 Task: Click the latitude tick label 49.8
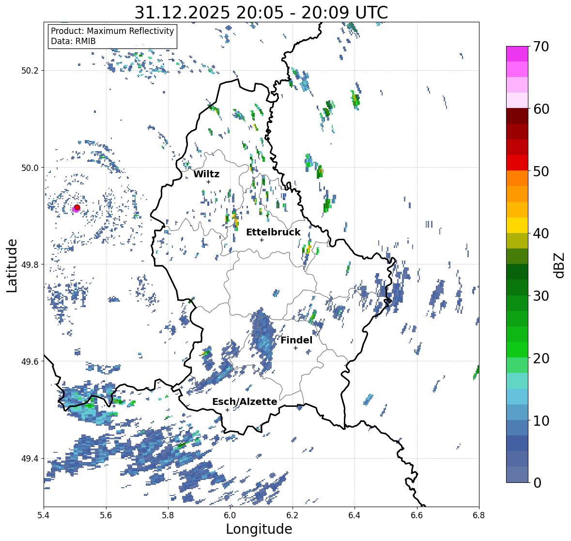[x=30, y=264]
